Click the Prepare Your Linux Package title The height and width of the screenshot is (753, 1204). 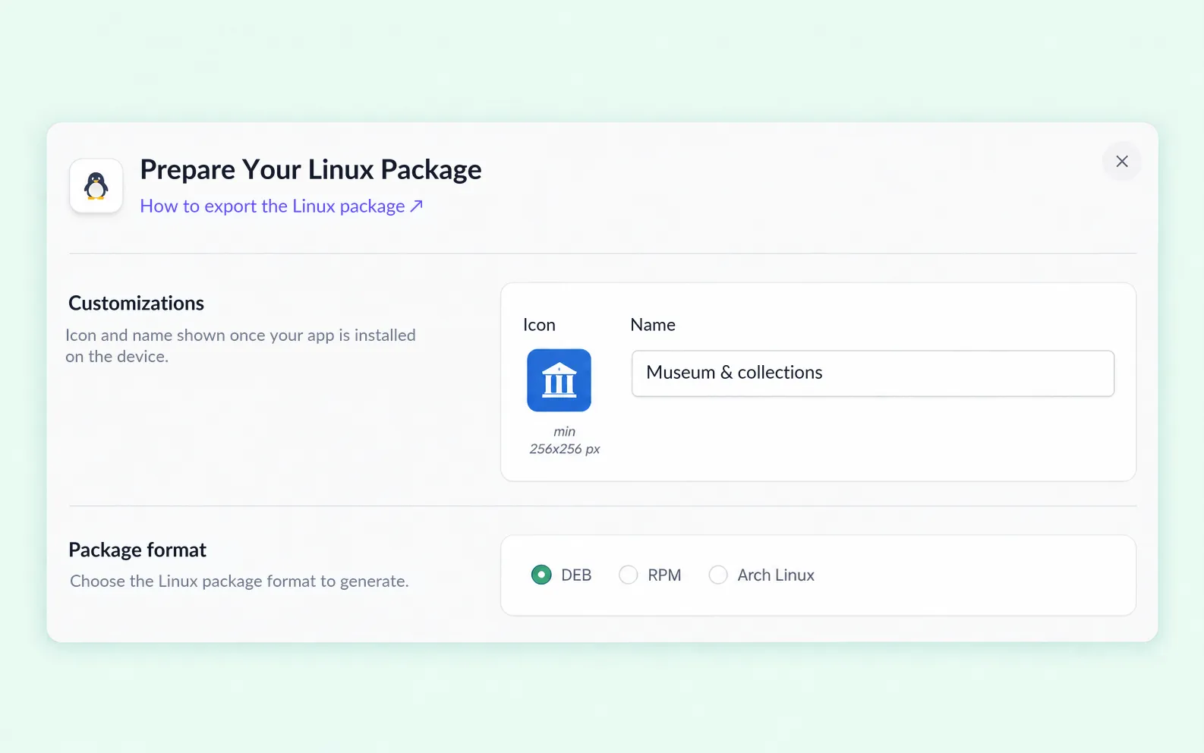coord(310,169)
